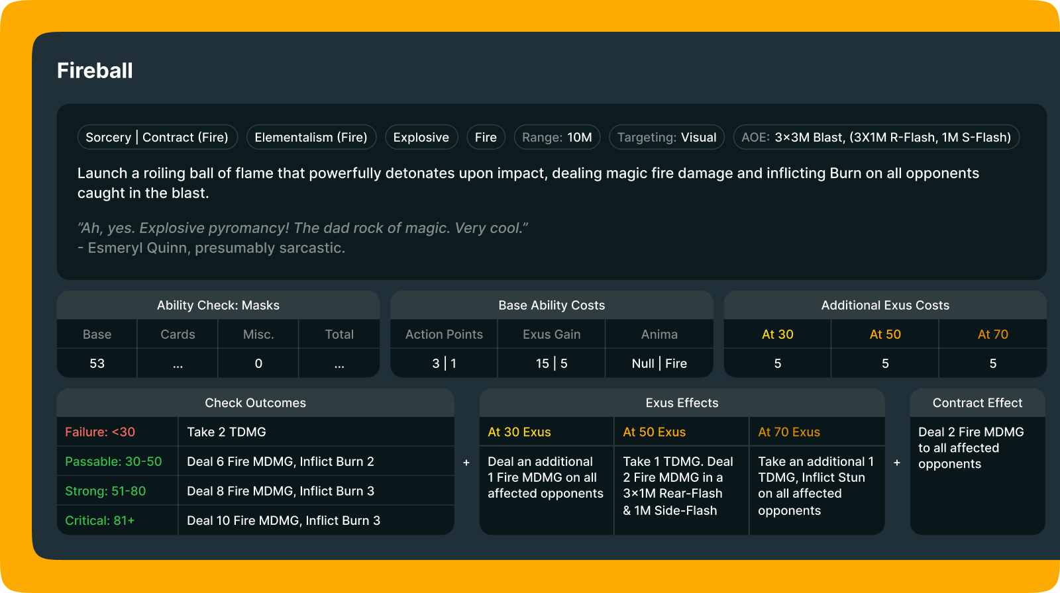Click the Fireball title heading

(x=95, y=70)
